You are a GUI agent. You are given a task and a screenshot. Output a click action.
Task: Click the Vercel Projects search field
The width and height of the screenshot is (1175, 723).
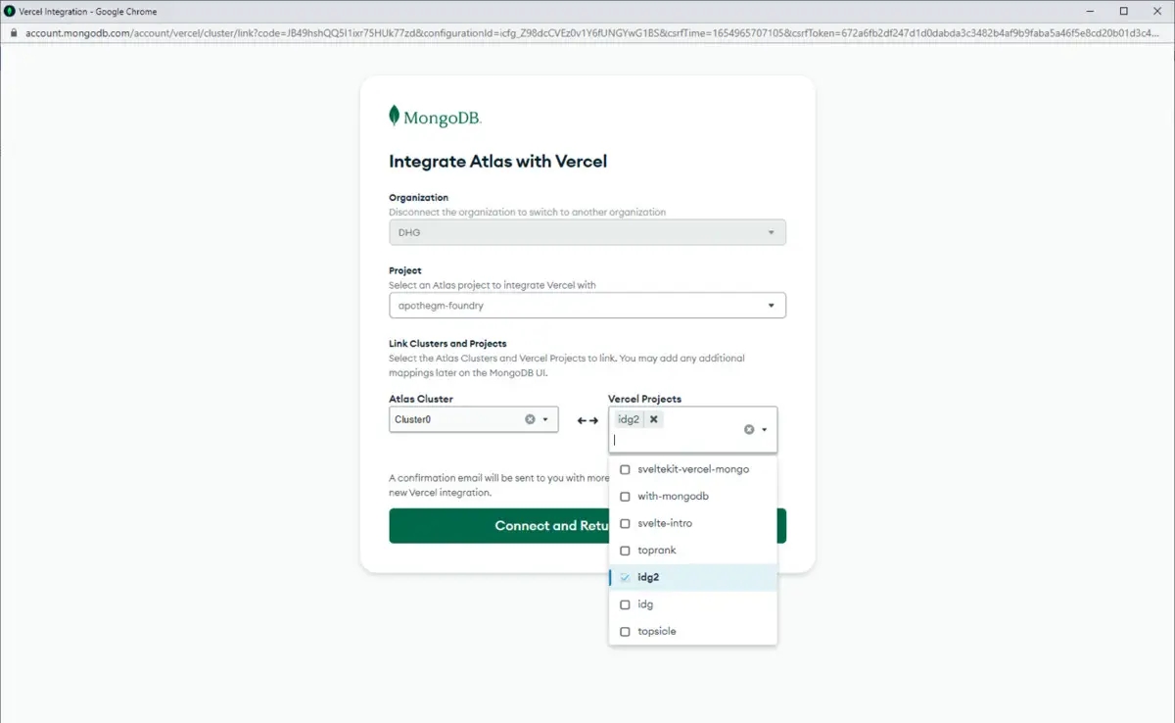point(676,441)
